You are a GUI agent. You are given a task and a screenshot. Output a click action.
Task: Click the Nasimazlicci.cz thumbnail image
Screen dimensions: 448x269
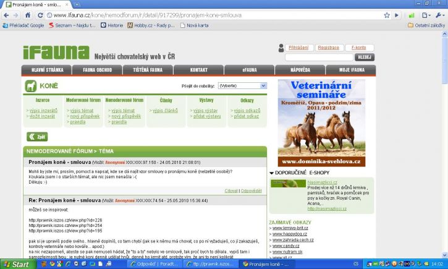click(x=288, y=183)
